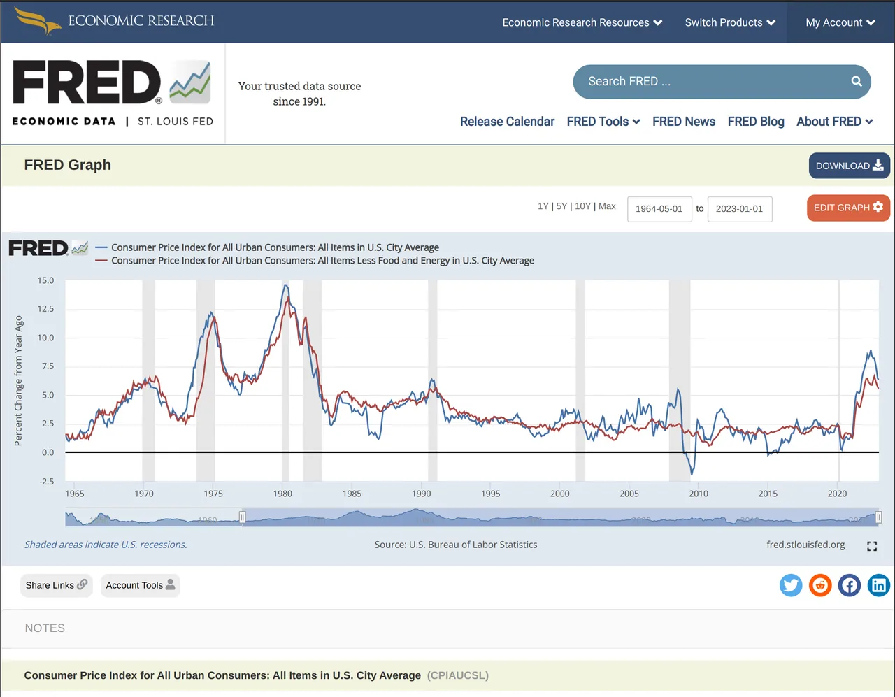
Task: Click the right range slider handle
Action: point(879,517)
